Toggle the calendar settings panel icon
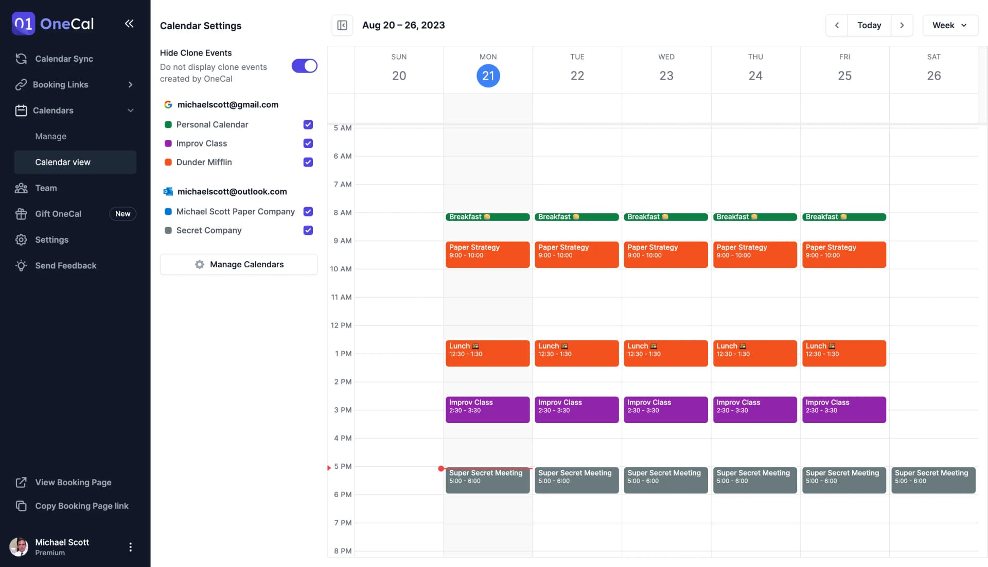 pos(342,25)
